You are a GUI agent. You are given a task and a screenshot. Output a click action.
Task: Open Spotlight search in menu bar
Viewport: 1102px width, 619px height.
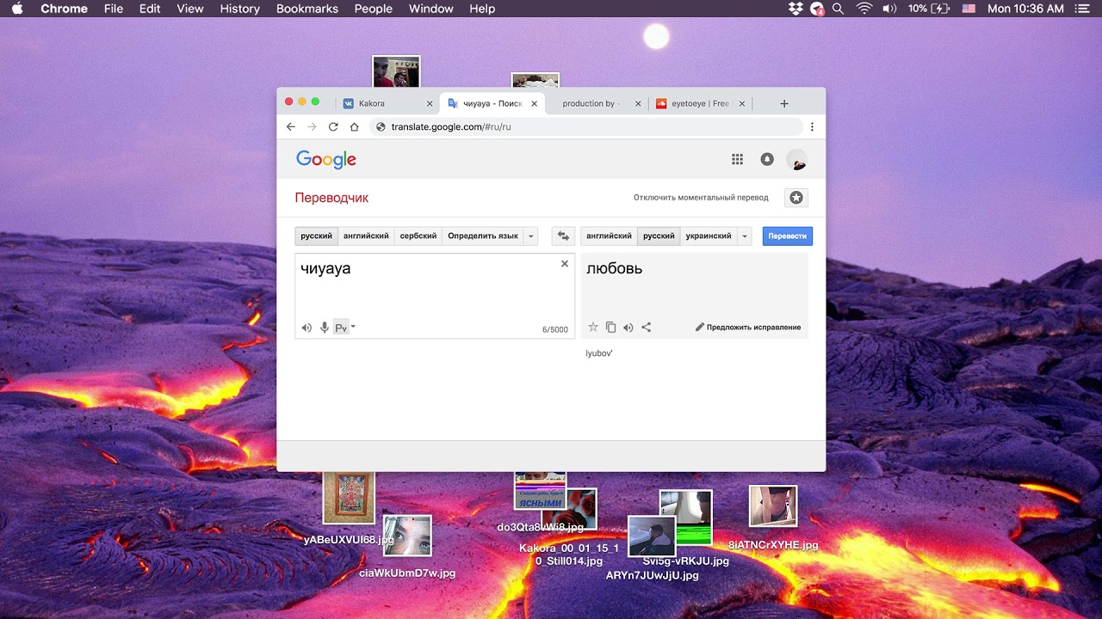point(838,9)
